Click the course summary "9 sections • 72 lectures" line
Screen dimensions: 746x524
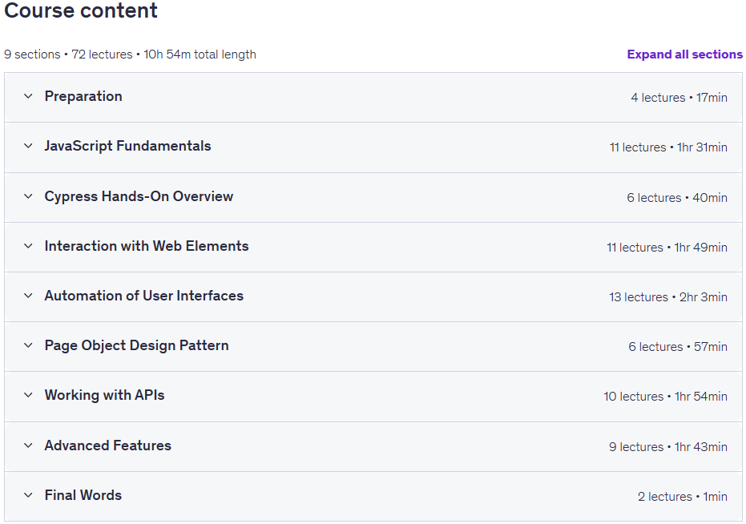click(x=130, y=54)
